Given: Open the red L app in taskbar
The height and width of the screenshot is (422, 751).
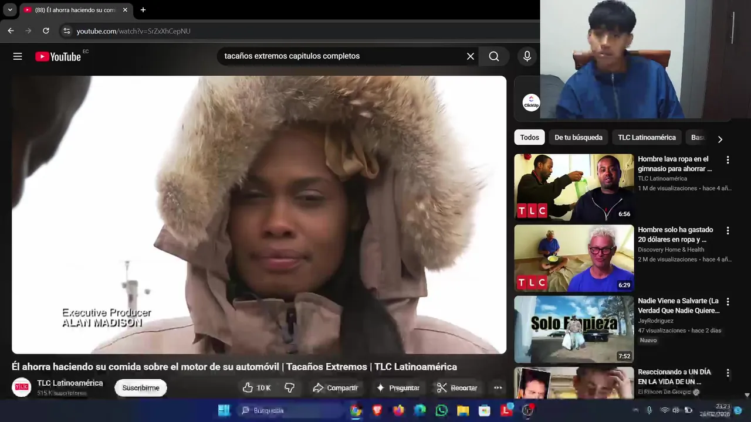Looking at the screenshot, I should (x=506, y=410).
